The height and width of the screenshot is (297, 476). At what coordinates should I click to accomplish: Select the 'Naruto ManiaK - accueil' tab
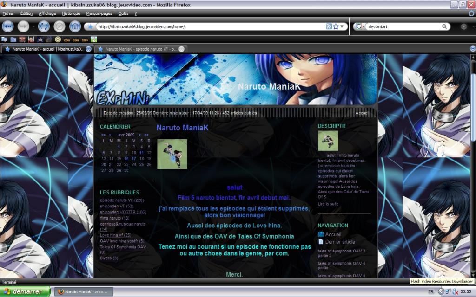(47, 49)
